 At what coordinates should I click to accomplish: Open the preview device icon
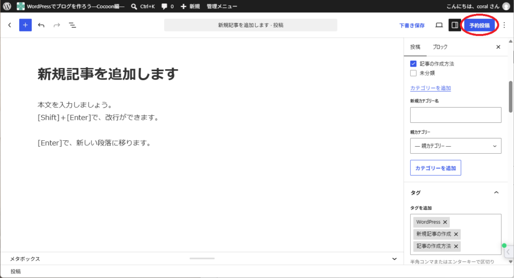pyautogui.click(x=439, y=25)
